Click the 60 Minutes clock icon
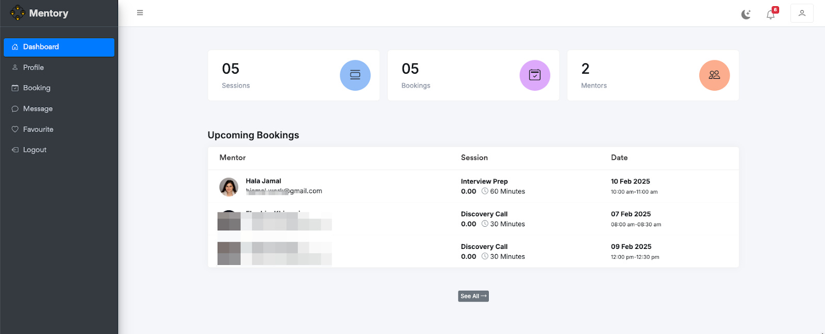This screenshot has height=334, width=825. coord(485,191)
